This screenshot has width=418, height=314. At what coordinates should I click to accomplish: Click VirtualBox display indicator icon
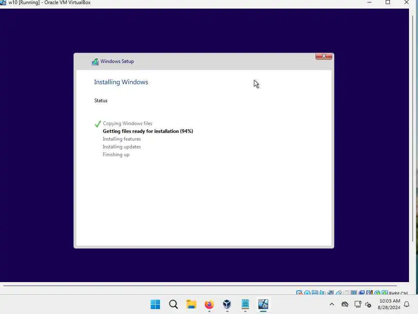click(354, 293)
